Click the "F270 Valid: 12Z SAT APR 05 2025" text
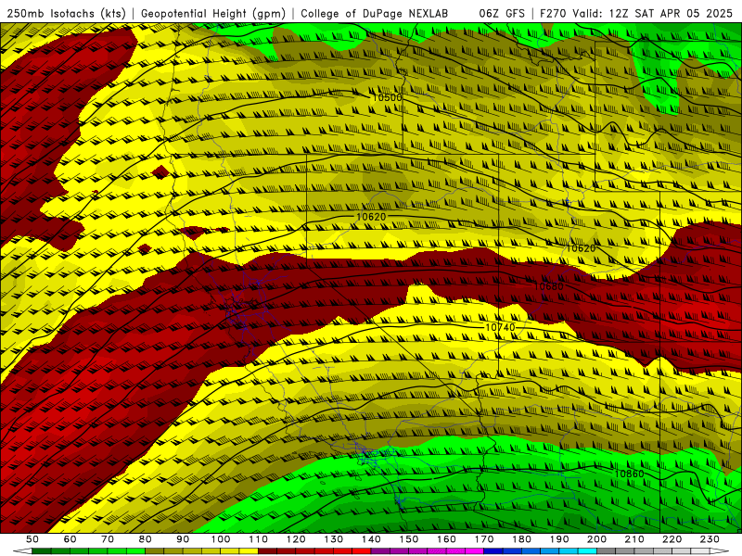This screenshot has height=556, width=742. (x=635, y=13)
